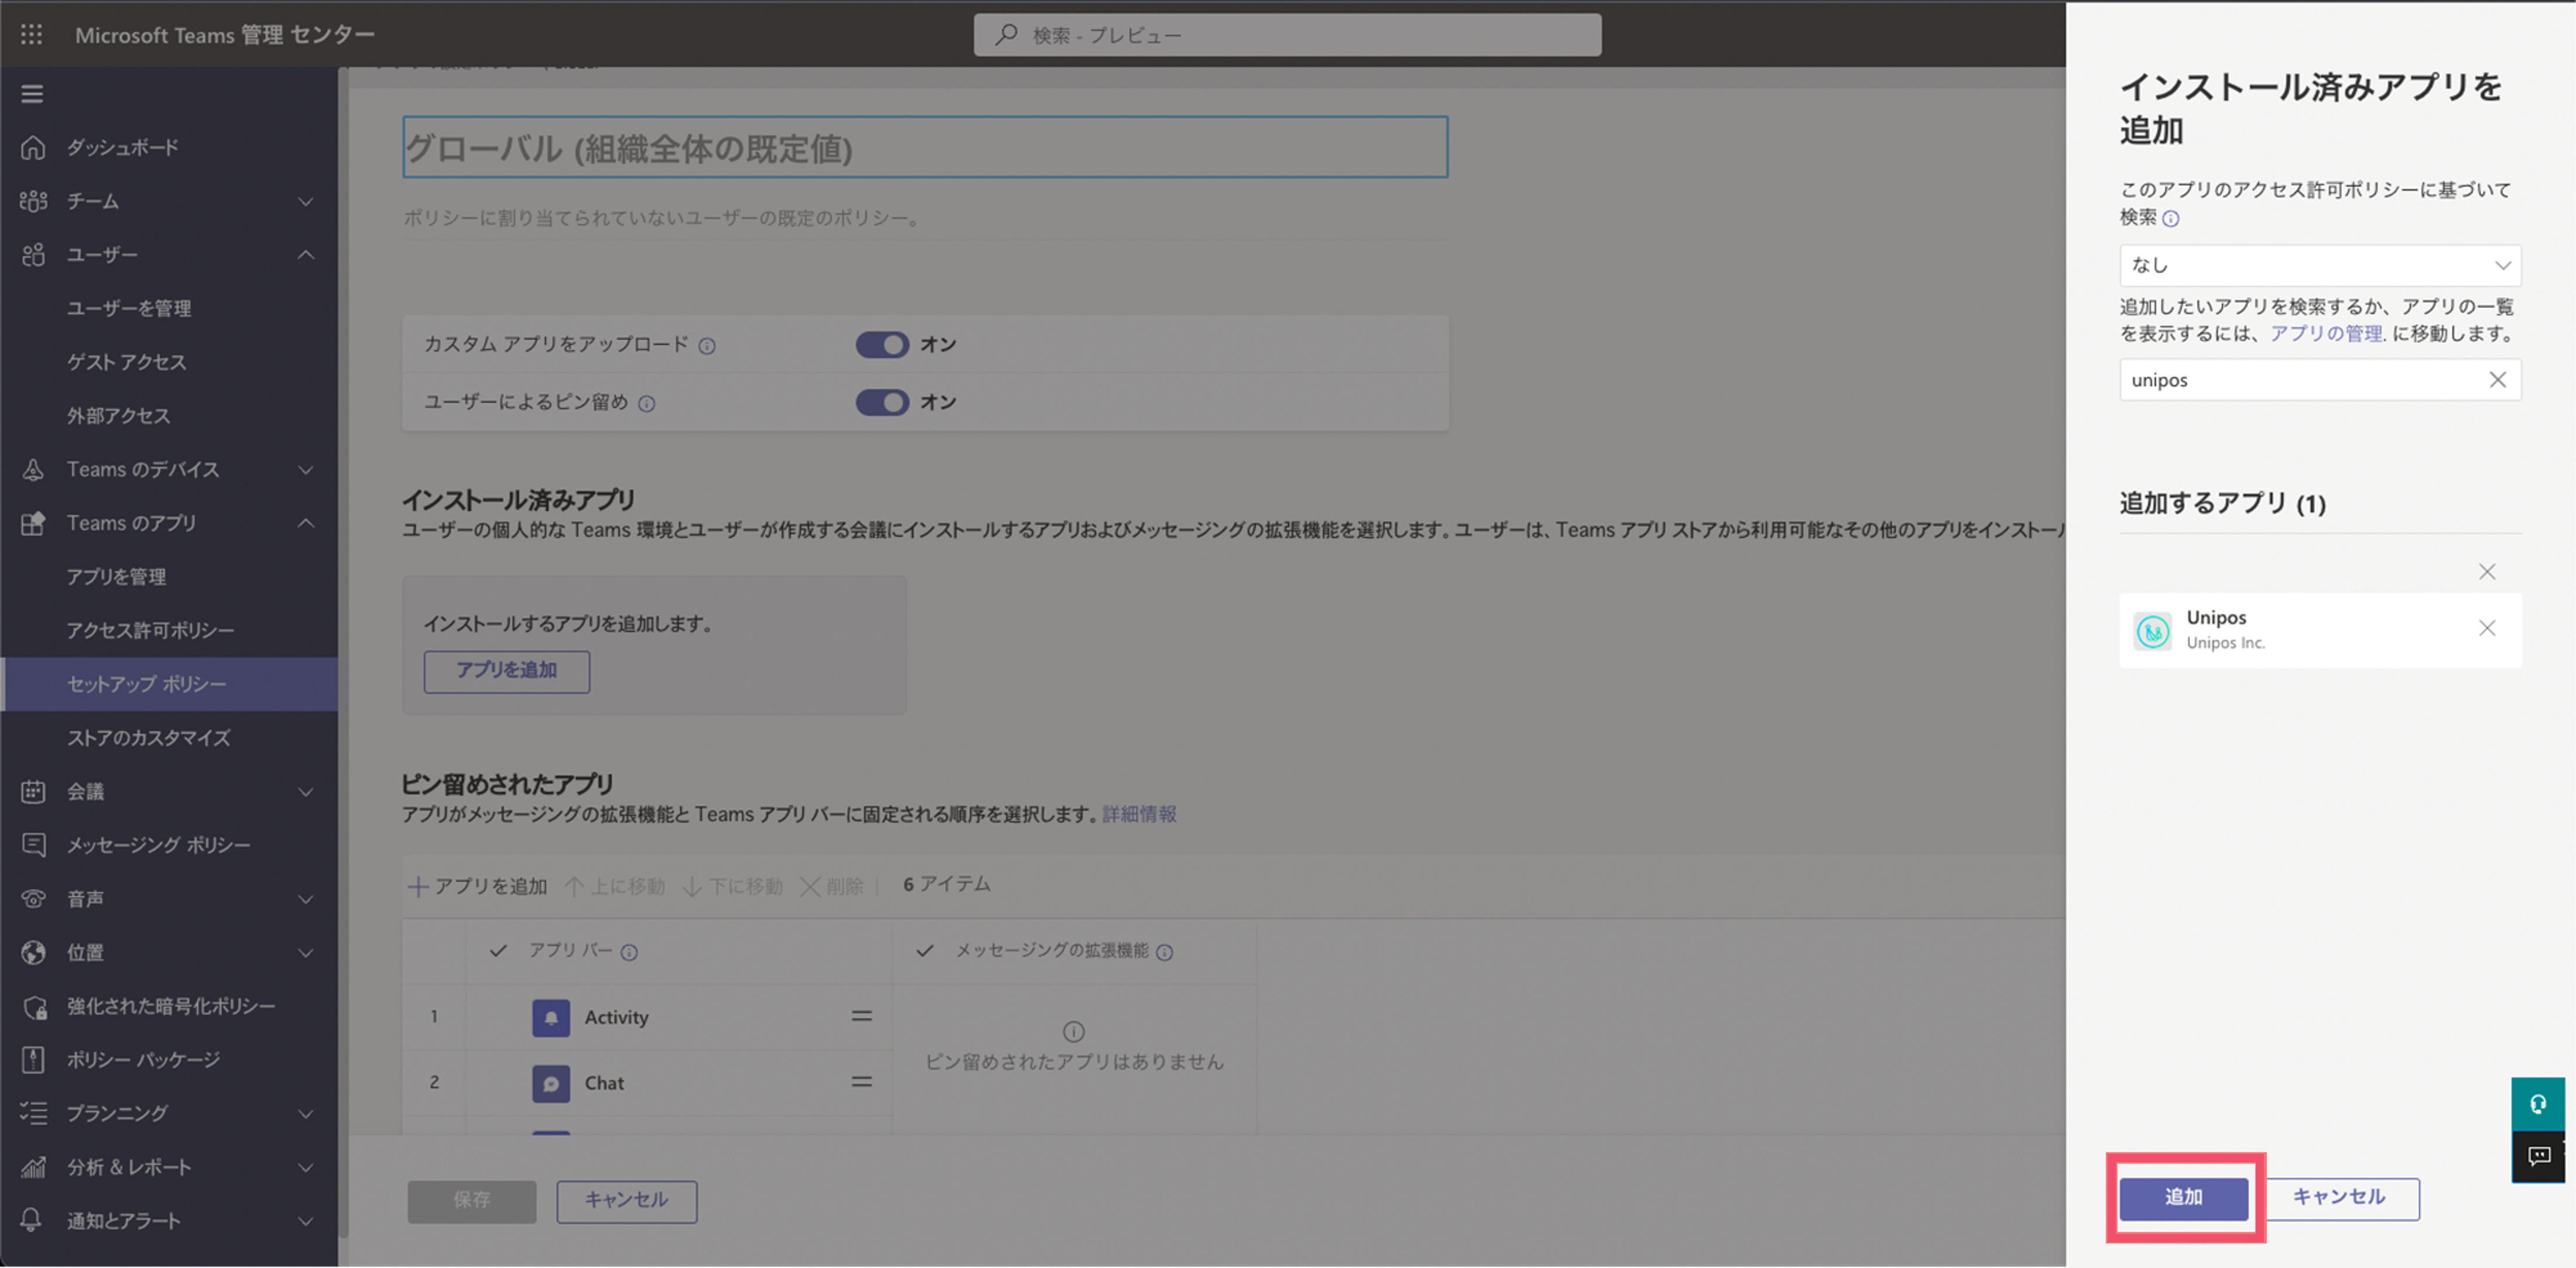2576x1268 pixels.
Task: Open the headset help widget icon
Action: tap(2538, 1104)
